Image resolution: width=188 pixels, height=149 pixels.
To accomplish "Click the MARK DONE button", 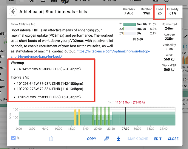I will [x=138, y=139].
